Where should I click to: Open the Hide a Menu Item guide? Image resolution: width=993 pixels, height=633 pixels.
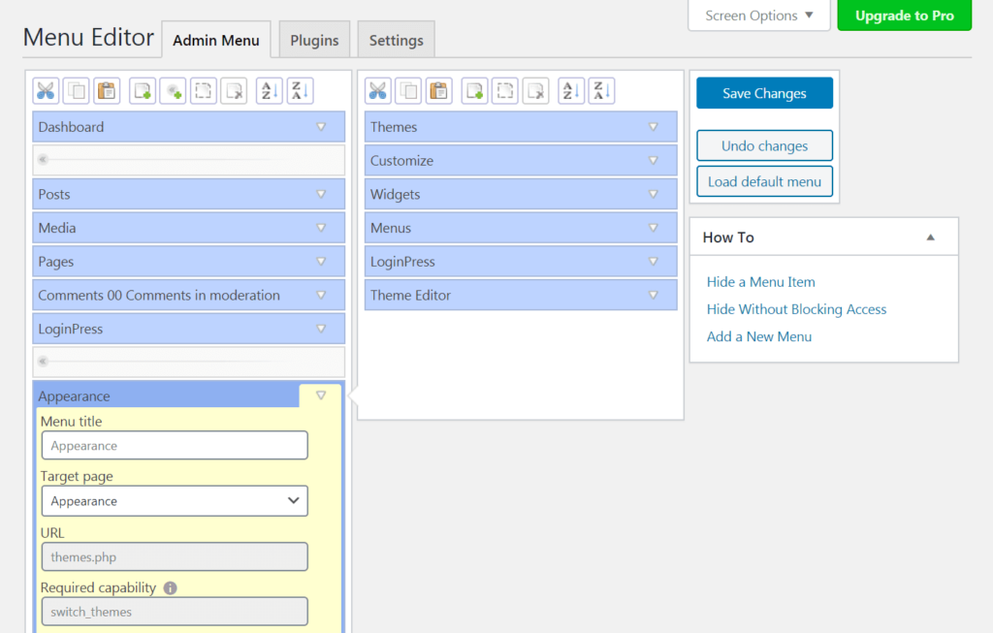tap(760, 281)
